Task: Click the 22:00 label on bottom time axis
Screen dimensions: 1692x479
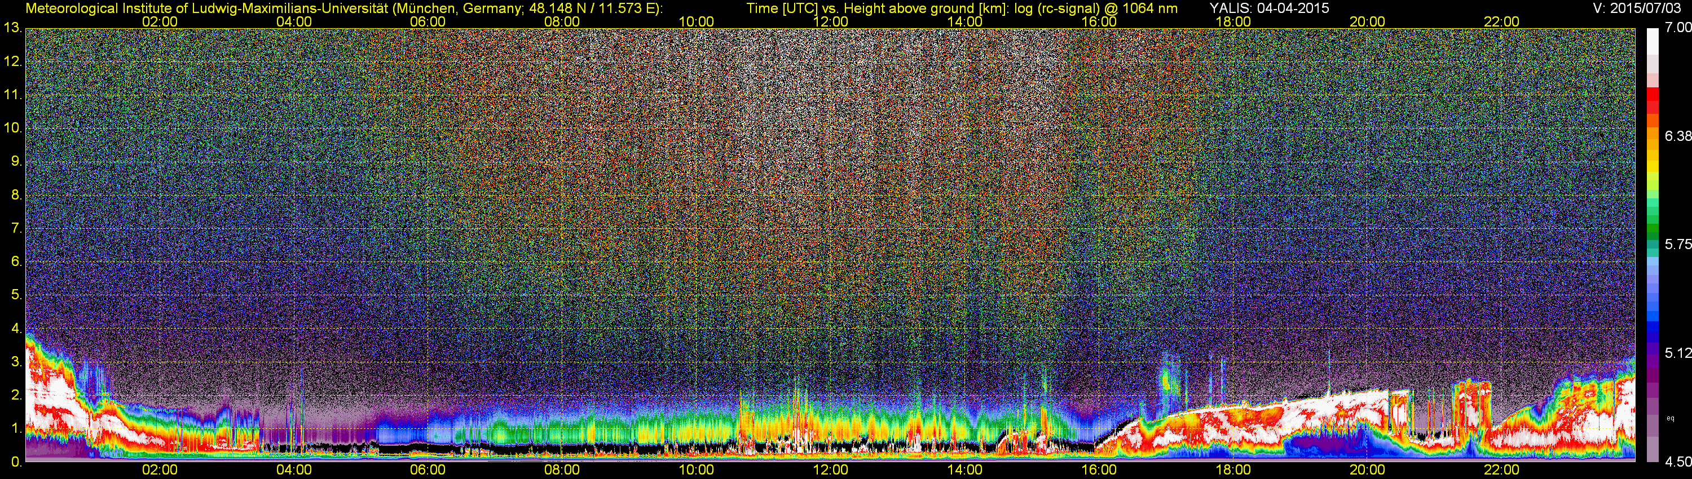Action: (1501, 470)
